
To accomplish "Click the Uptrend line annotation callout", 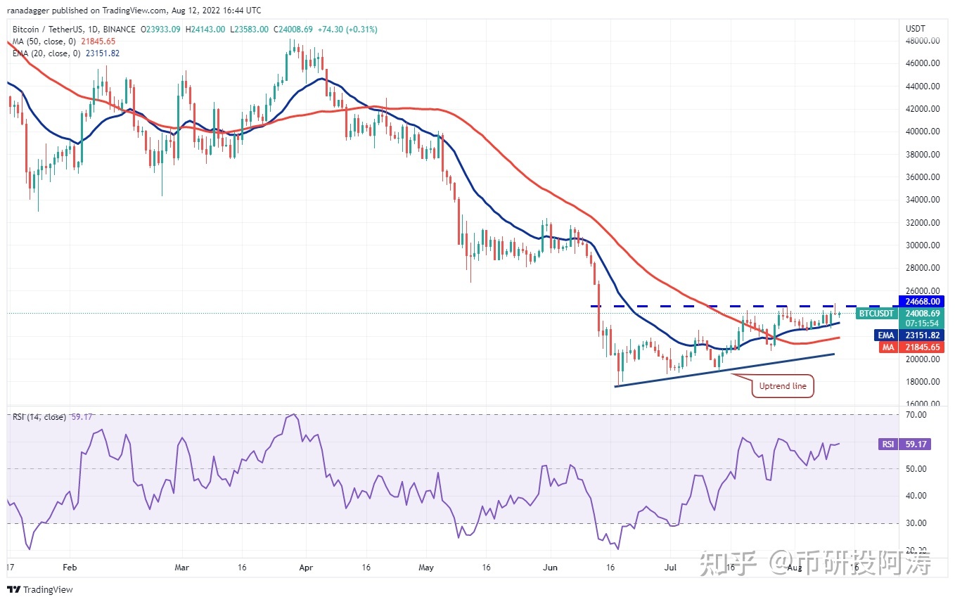I will tap(782, 386).
